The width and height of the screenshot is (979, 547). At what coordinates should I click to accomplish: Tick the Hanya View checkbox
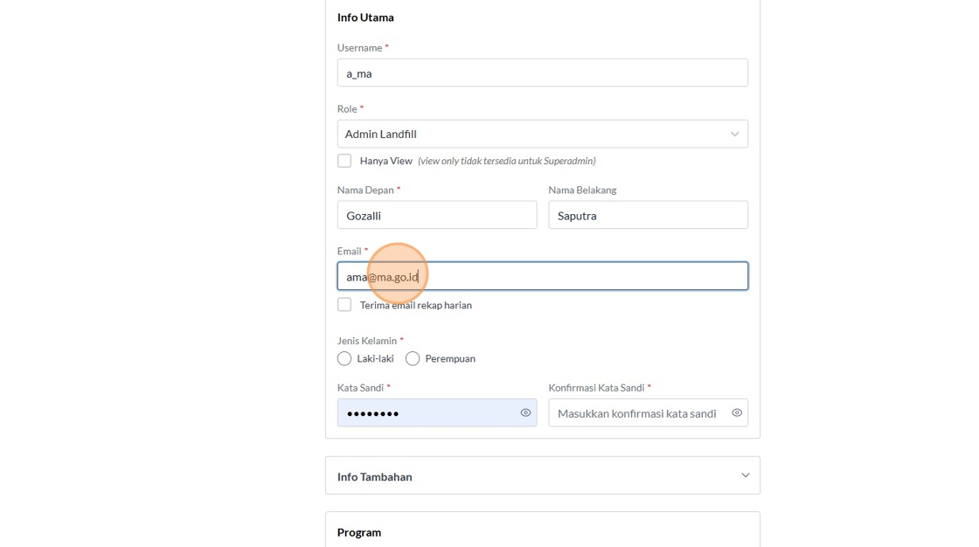[344, 161]
